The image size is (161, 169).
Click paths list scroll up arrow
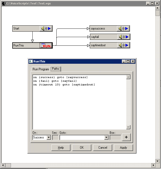128,77
